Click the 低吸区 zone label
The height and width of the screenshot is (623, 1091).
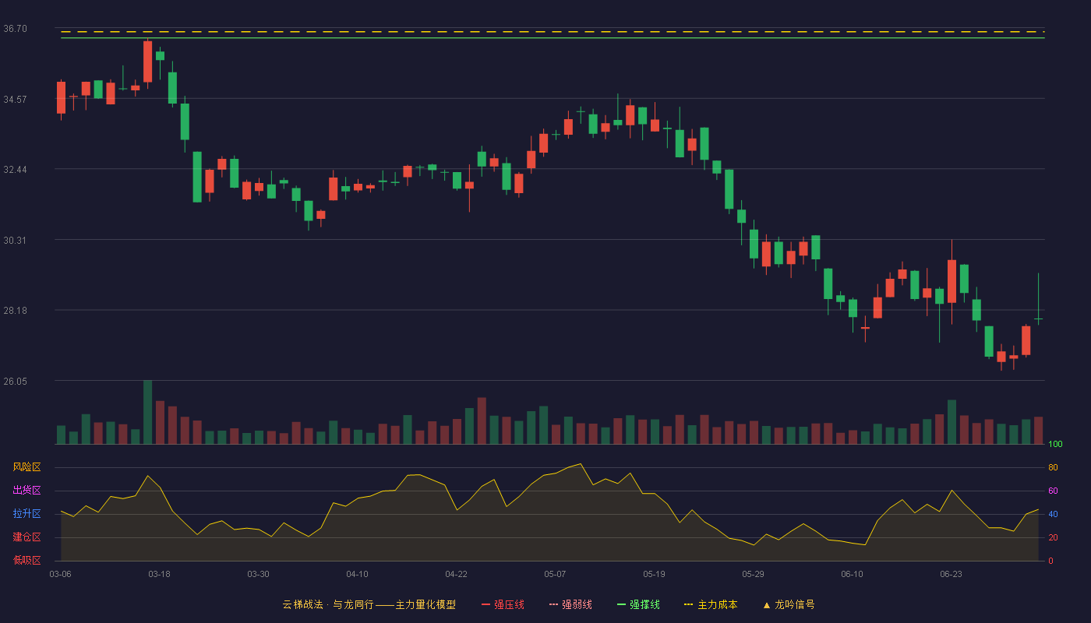pyautogui.click(x=26, y=561)
